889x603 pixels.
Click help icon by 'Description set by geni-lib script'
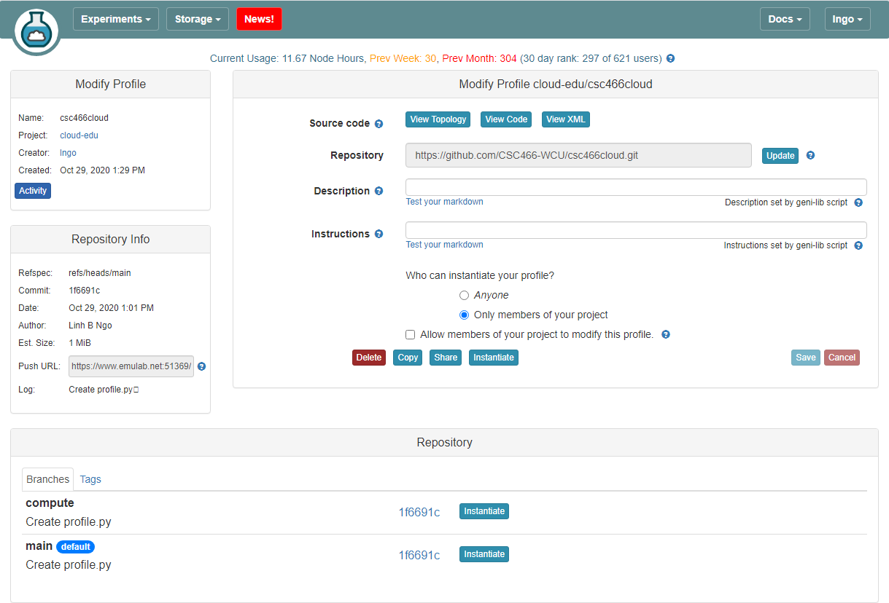pos(858,202)
